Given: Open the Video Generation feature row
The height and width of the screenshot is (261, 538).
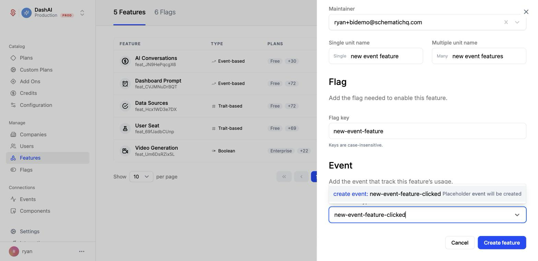Looking at the screenshot, I should tap(215, 151).
